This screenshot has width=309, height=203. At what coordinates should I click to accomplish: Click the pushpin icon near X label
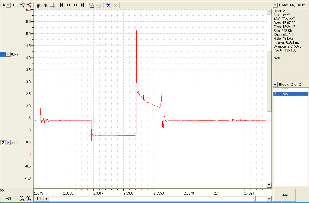coord(8,198)
